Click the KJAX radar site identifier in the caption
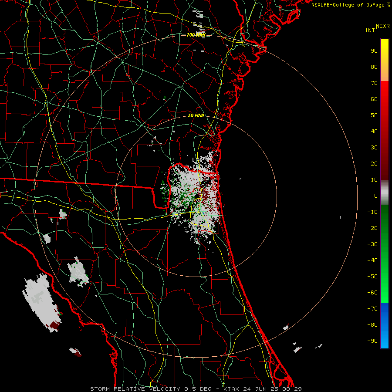This screenshot has width=392, height=392. (x=231, y=389)
